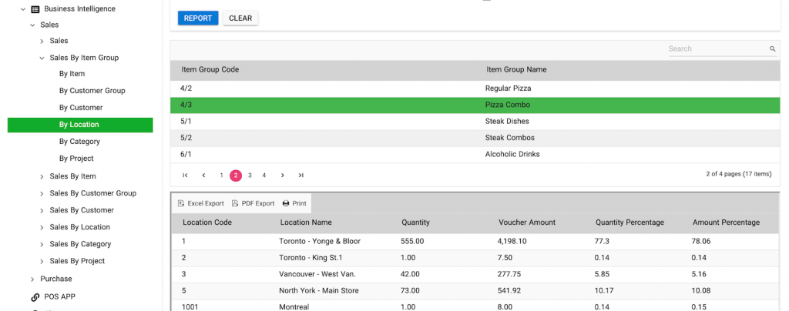This screenshot has width=789, height=311.
Task: Expand the Purchase tree node
Action: (x=32, y=279)
